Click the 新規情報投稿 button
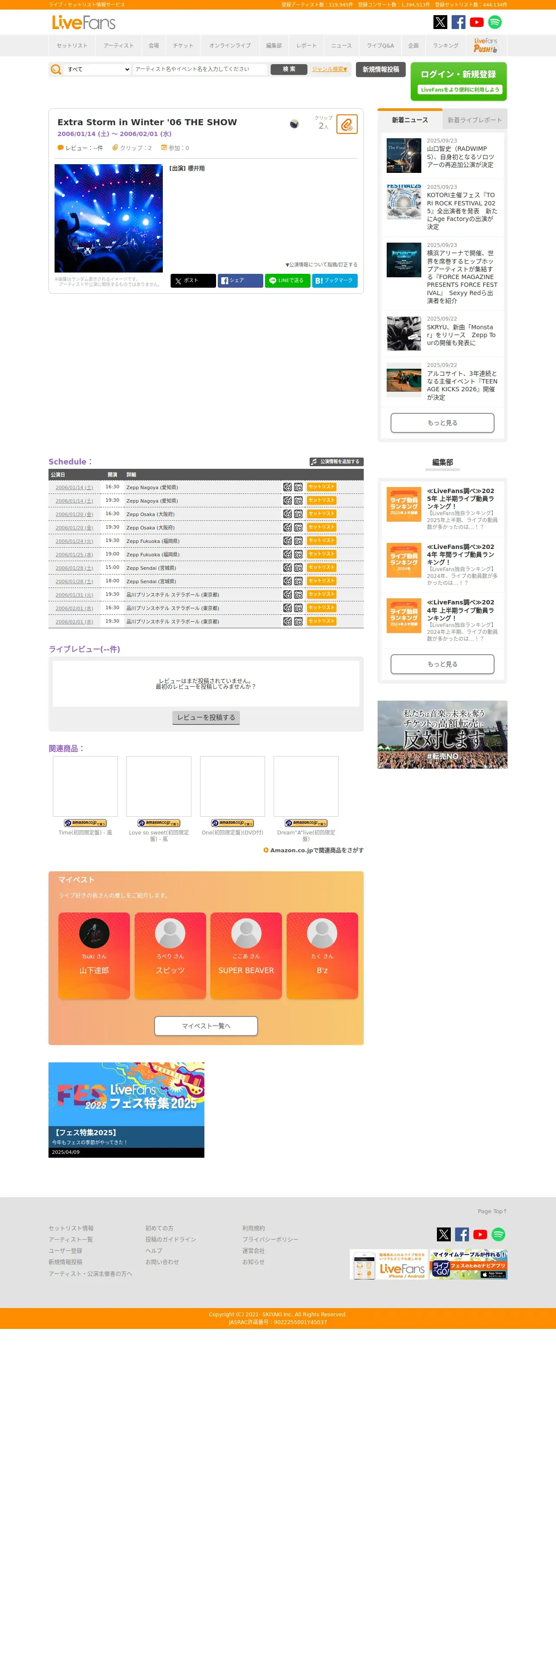The width and height of the screenshot is (556, 1669). [x=381, y=69]
